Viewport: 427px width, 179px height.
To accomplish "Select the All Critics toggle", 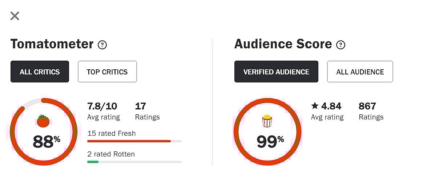I will tap(40, 72).
